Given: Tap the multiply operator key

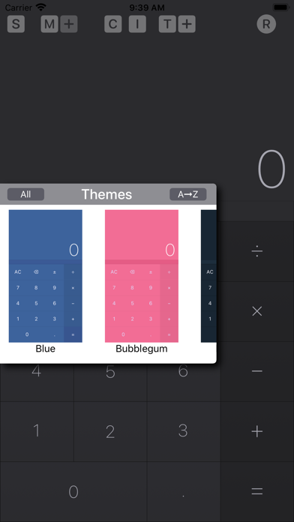Looking at the screenshot, I should tap(257, 311).
